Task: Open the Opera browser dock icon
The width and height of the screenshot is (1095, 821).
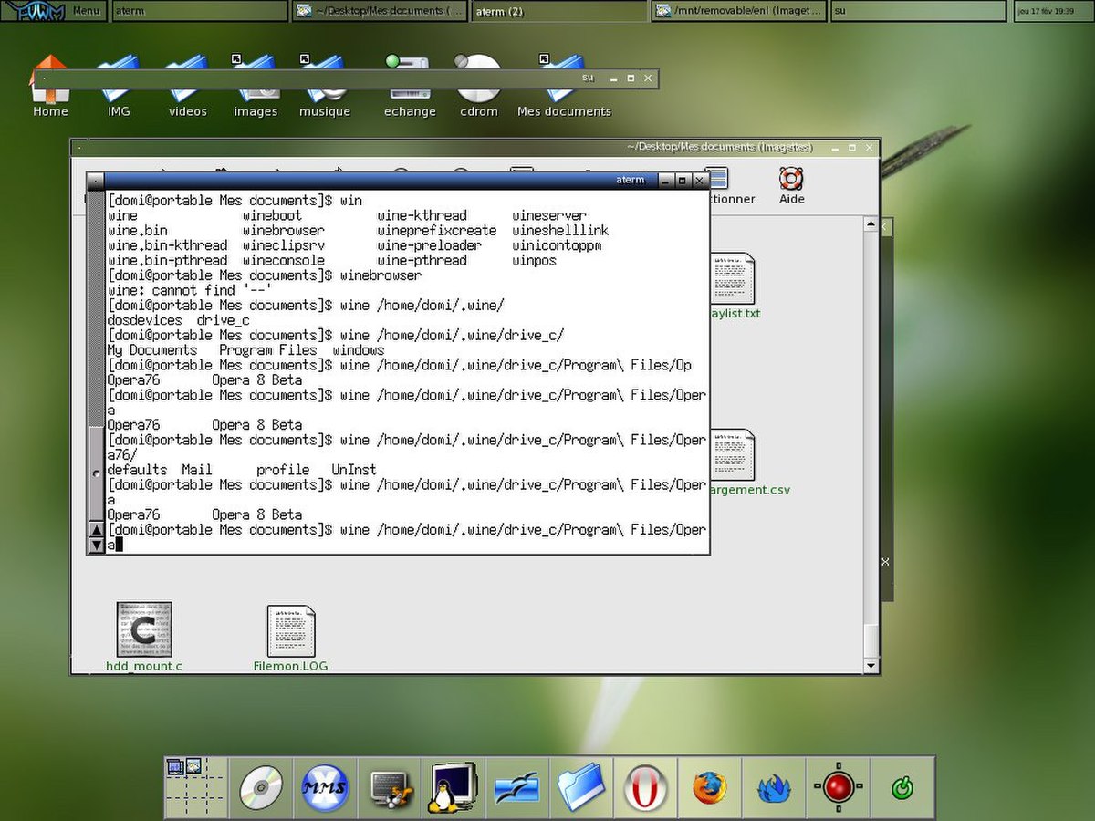Action: click(x=646, y=787)
